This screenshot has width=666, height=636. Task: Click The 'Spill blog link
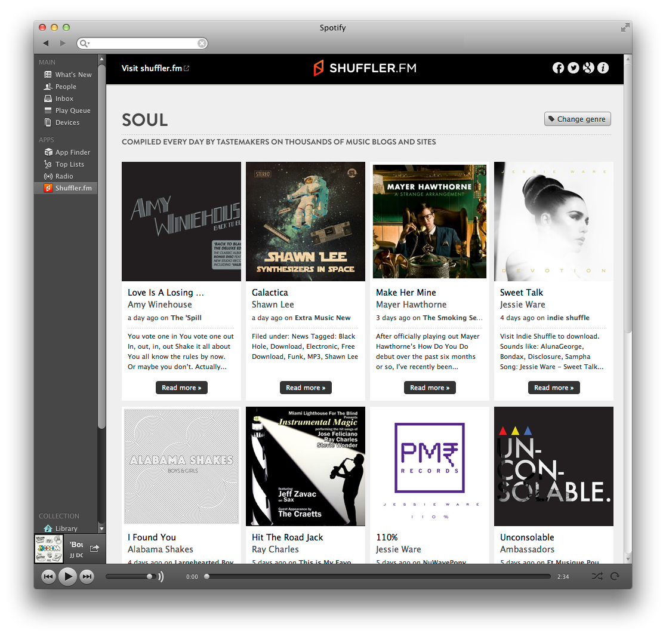[x=186, y=318]
